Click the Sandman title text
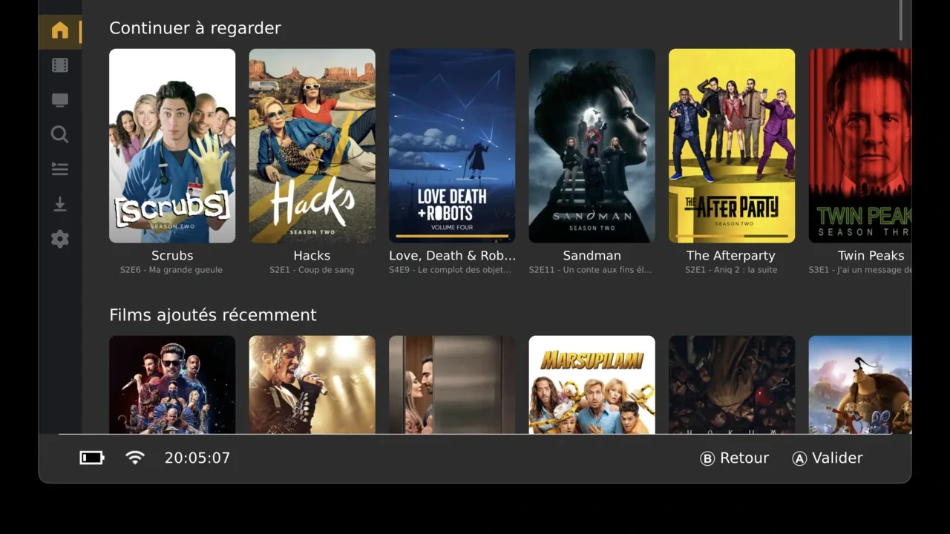Image resolution: width=950 pixels, height=534 pixels. (592, 255)
